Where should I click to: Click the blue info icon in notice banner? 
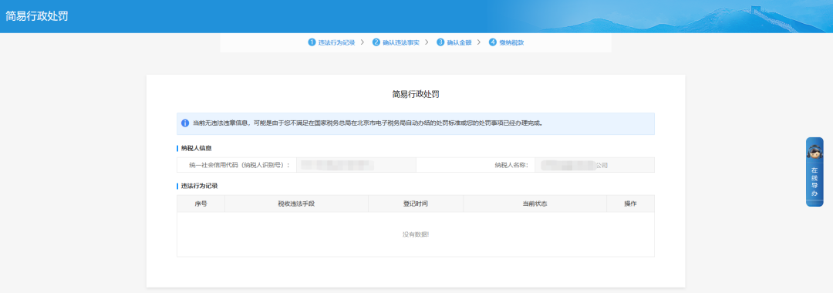(185, 123)
